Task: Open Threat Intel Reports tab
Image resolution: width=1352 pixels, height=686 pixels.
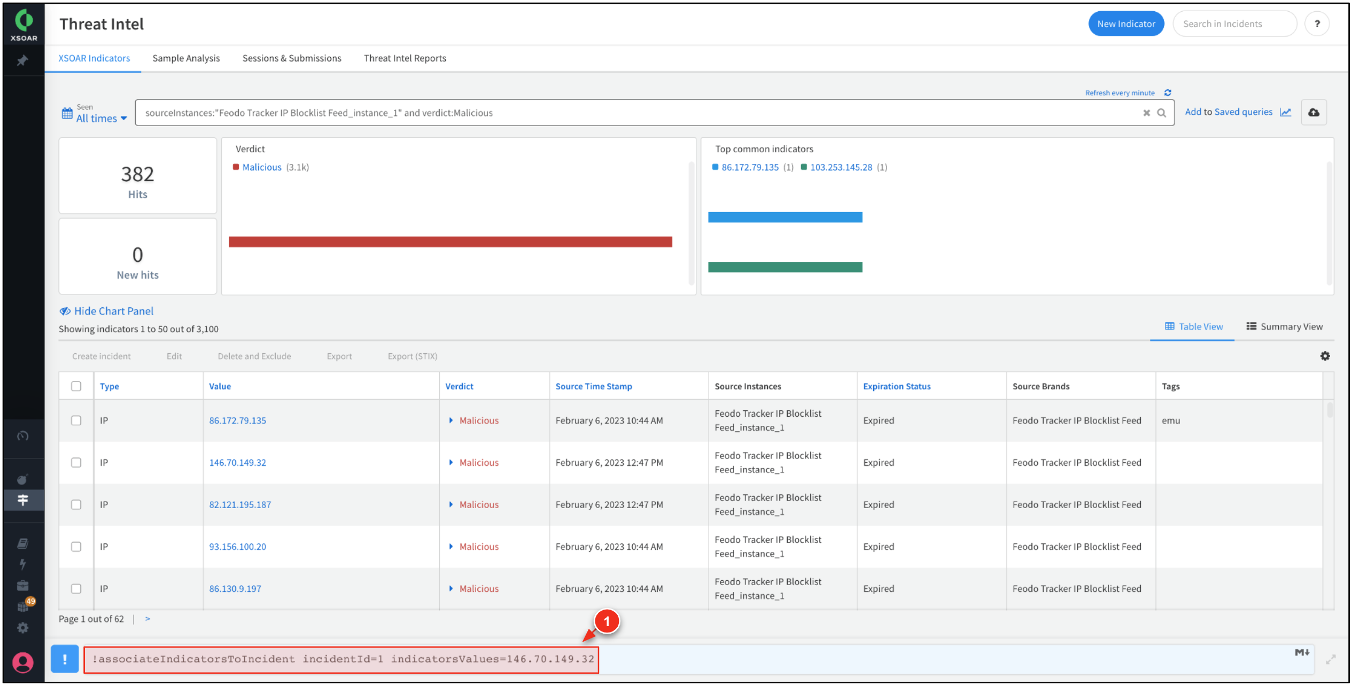Action: [405, 58]
